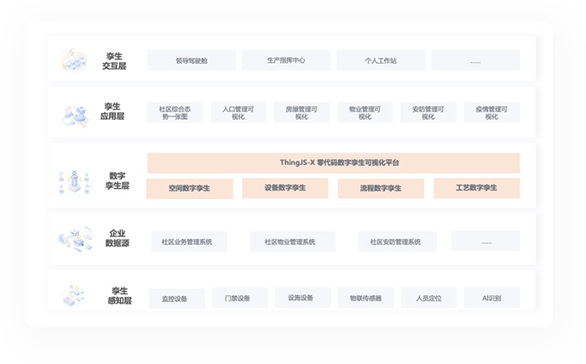Select the AI识别 box
The height and width of the screenshot is (364, 586).
[x=491, y=299]
